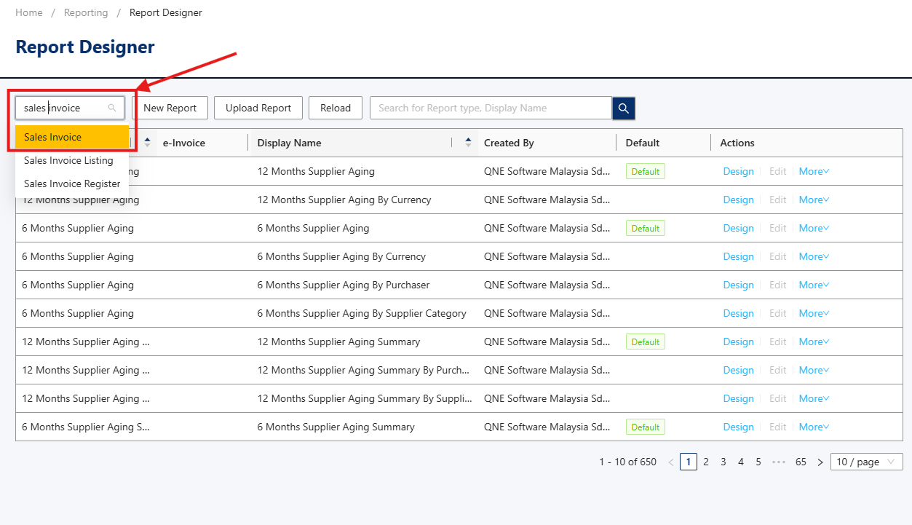Expand More menu for 6 Months Supplier Aging Summary
The image size is (912, 525).
pyautogui.click(x=814, y=427)
